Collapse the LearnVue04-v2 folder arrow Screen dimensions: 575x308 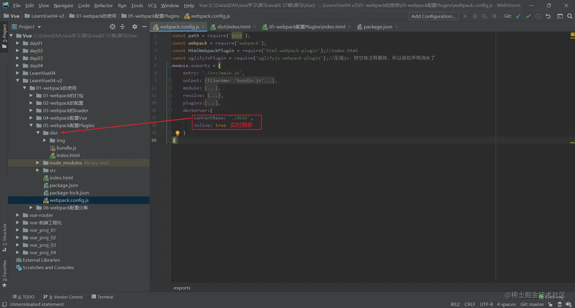(x=17, y=81)
